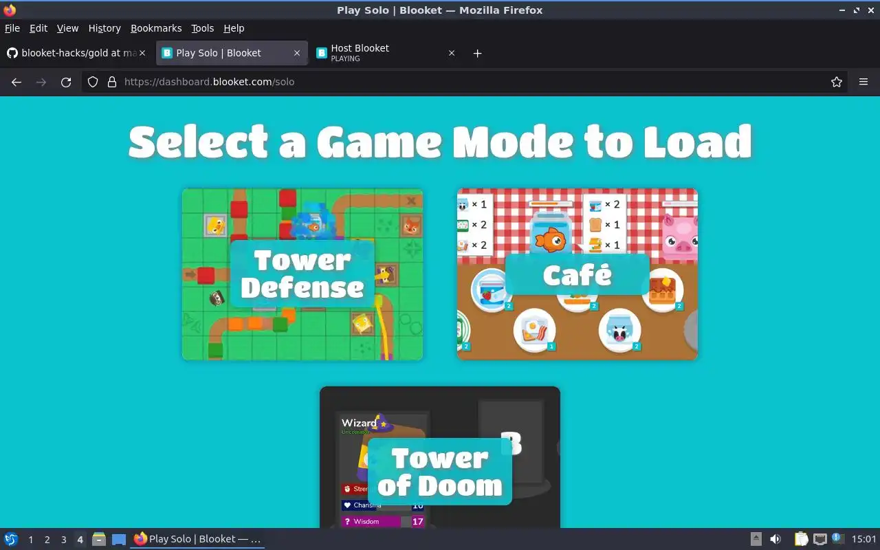The width and height of the screenshot is (880, 550).
Task: Bookmark this page with the star icon
Action: 837,82
